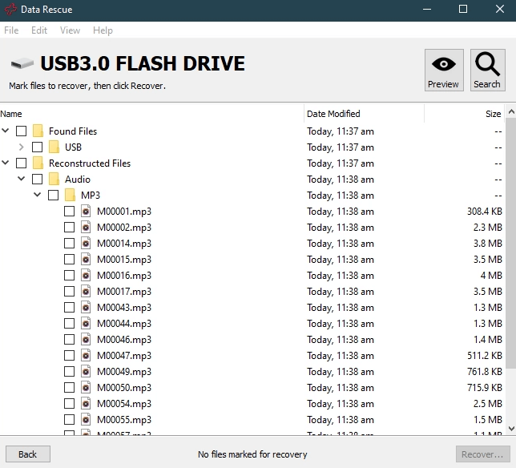This screenshot has width=516, height=468.
Task: Click the audio file icon for M00016.mp3
Action: [86, 276]
